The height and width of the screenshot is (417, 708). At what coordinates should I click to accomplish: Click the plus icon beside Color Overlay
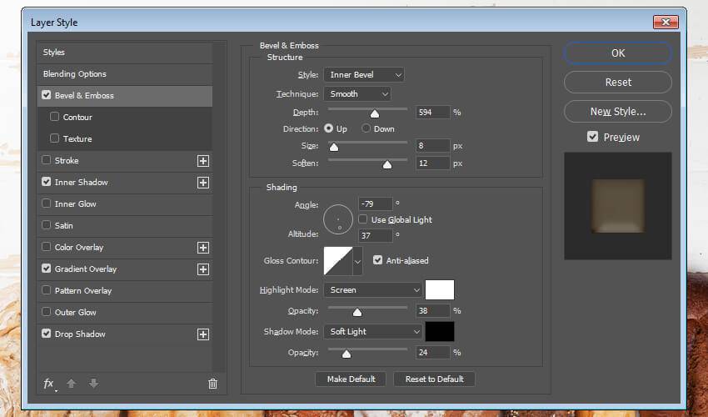(202, 248)
